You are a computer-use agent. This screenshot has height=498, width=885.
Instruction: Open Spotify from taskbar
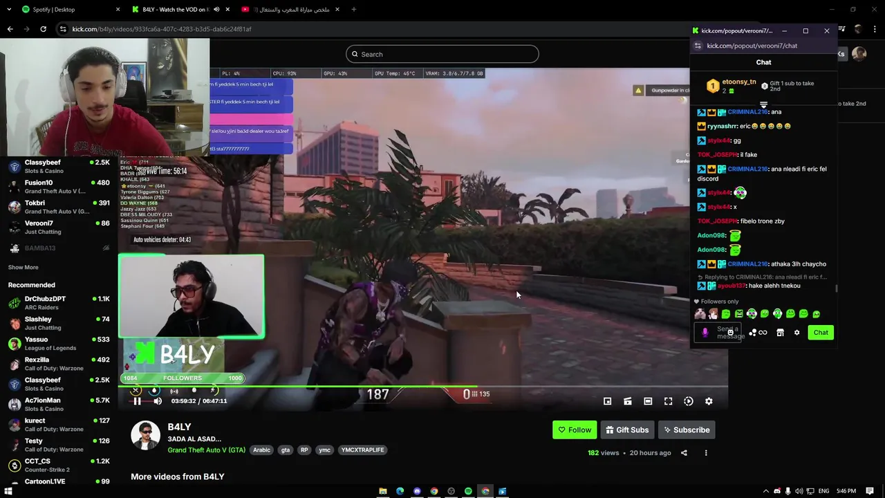pos(468,491)
